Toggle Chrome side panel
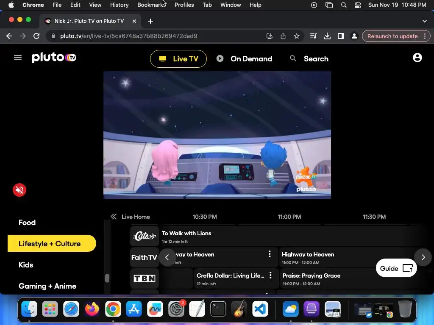This screenshot has width=434, height=325. tap(341, 36)
